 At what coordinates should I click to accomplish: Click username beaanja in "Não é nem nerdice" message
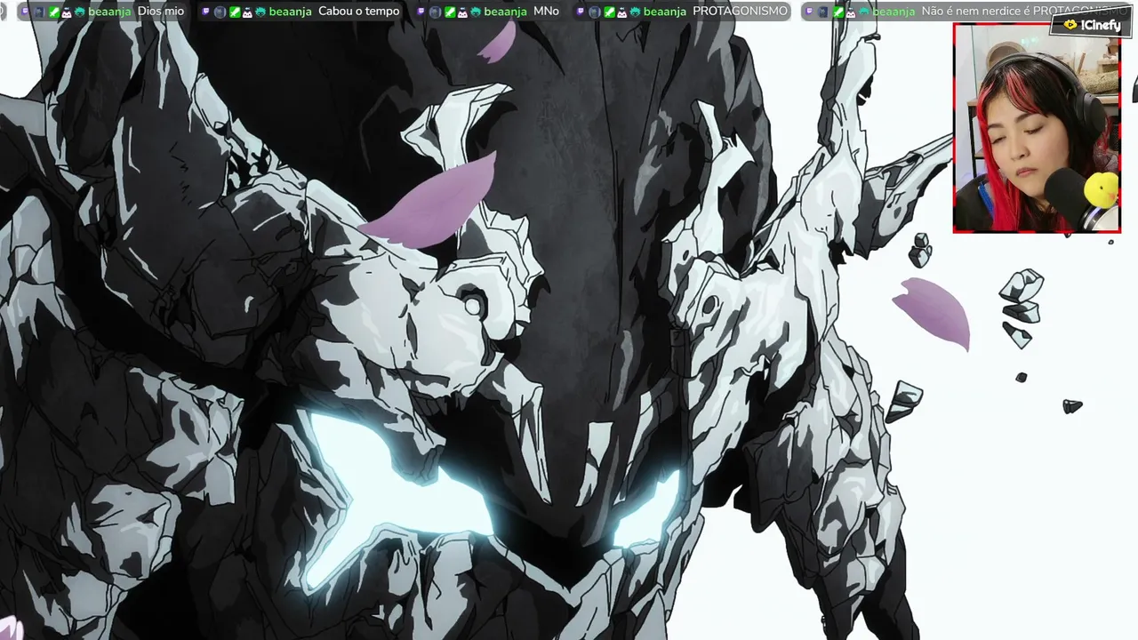click(894, 12)
